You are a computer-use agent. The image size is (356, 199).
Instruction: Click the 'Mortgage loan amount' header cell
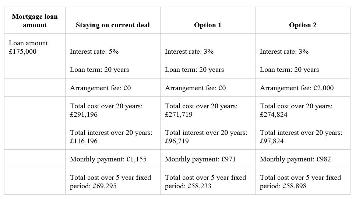[35, 20]
